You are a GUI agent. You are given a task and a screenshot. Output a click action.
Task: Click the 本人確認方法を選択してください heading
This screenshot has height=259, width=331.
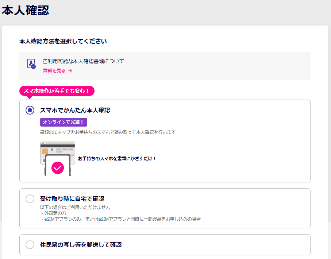pyautogui.click(x=63, y=41)
